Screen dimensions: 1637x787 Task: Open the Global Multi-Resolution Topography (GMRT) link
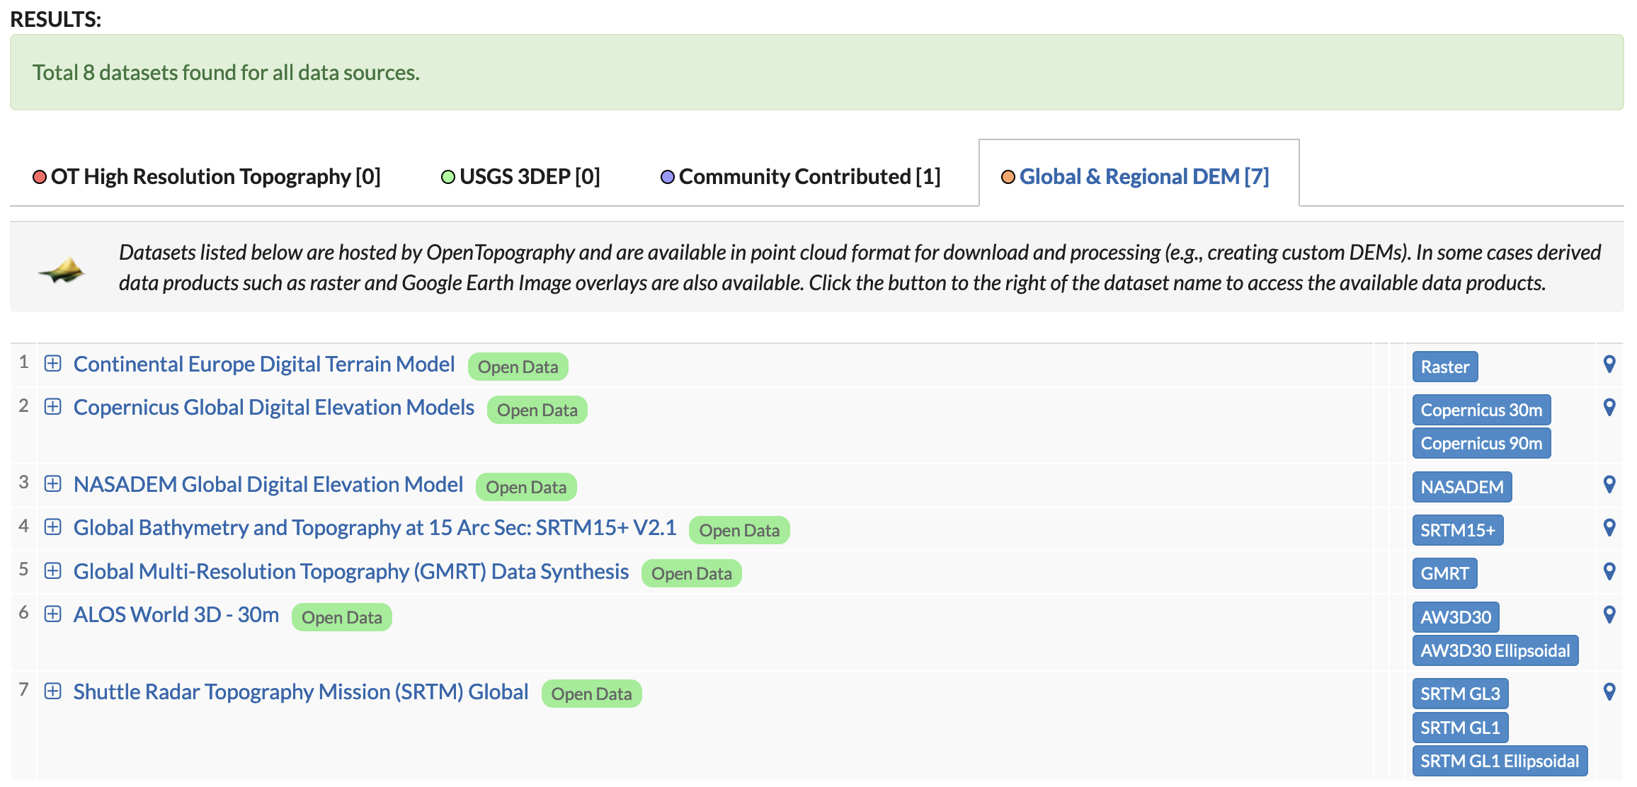tap(351, 571)
